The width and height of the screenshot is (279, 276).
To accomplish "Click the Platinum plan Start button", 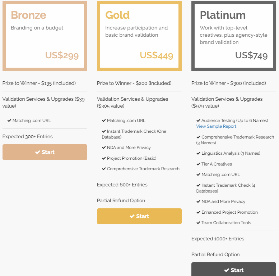I will (234, 270).
